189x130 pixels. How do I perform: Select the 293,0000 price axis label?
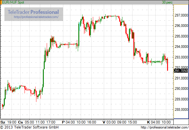click(181, 57)
